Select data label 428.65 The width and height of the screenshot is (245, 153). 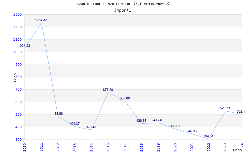point(141,121)
